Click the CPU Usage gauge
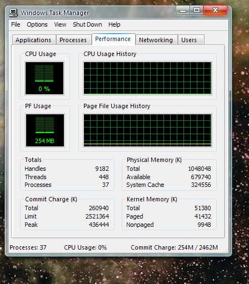The image size is (249, 284). (x=44, y=78)
